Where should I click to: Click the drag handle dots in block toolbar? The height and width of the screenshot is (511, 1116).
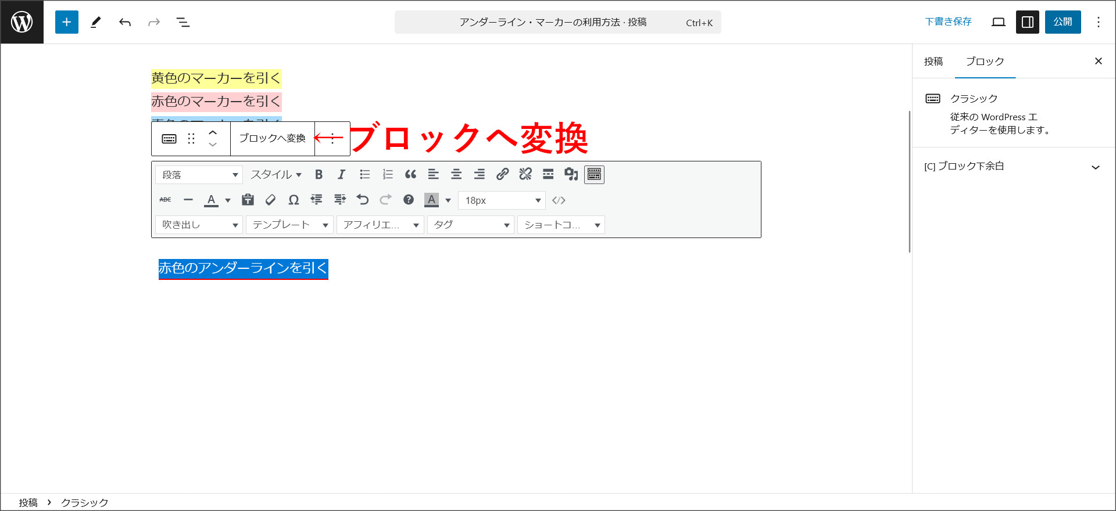(x=191, y=139)
